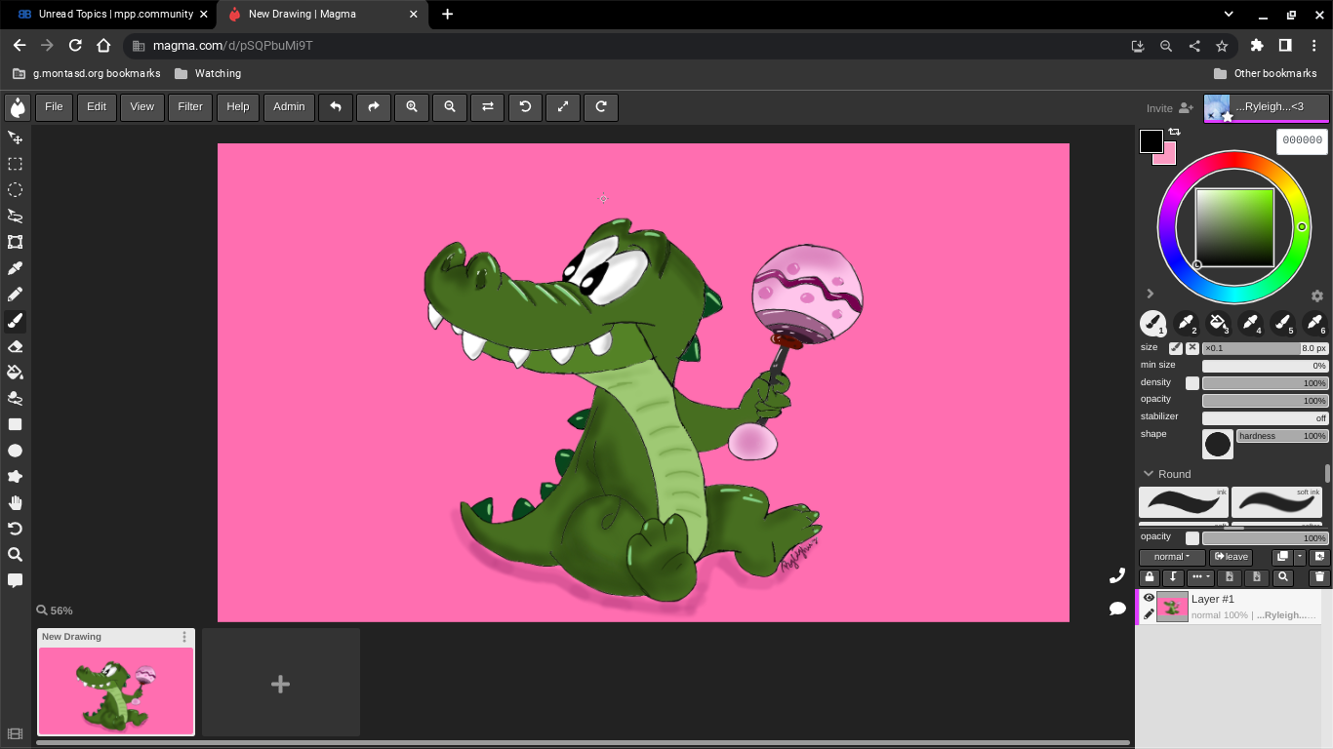
Task: Click the leave button in layers panel
Action: tap(1232, 557)
